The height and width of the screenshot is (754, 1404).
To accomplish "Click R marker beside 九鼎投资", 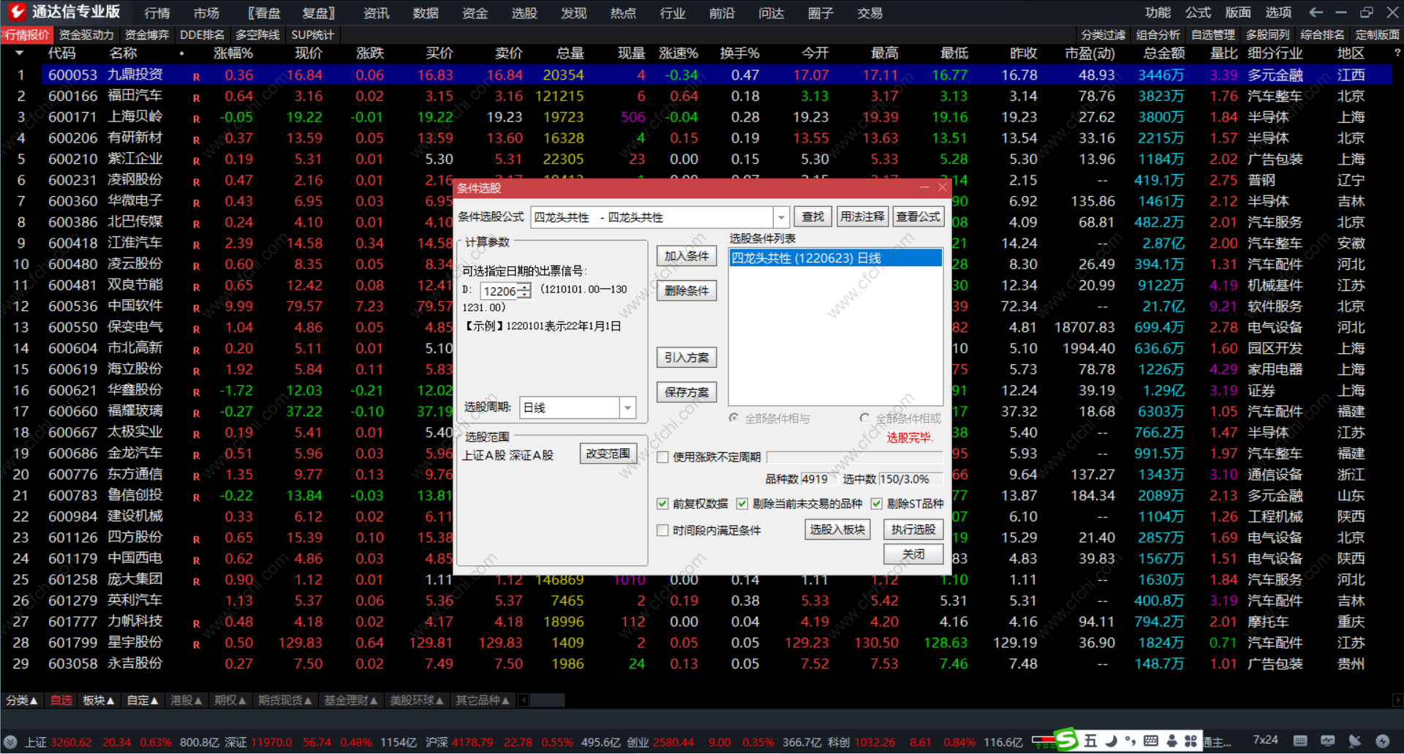I will [x=196, y=77].
